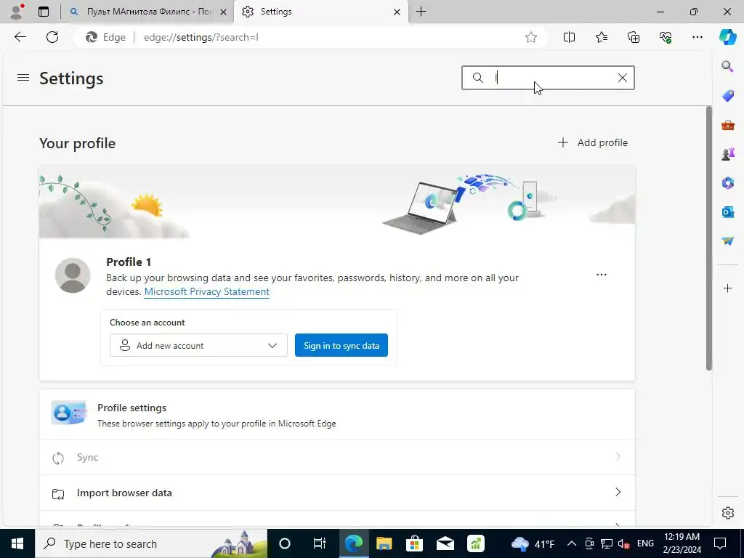Click the settings page vertical scrollbar

point(709,238)
